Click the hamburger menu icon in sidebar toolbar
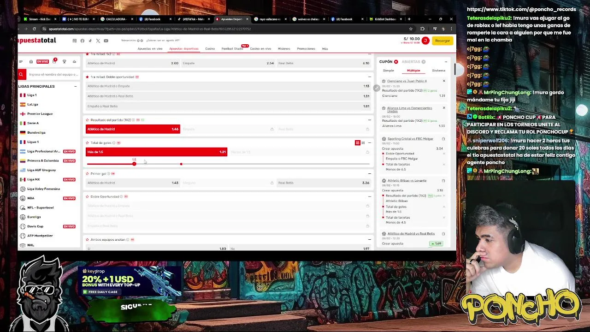This screenshot has height=332, width=590. coord(20,62)
